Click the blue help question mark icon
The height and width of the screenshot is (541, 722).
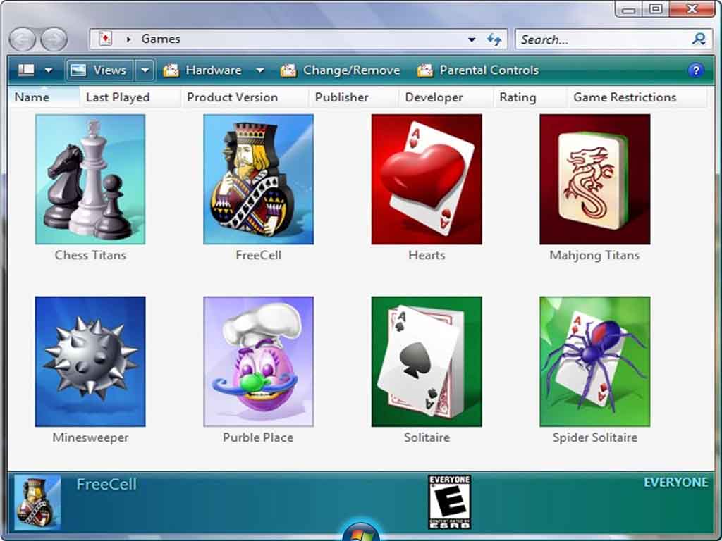(695, 70)
